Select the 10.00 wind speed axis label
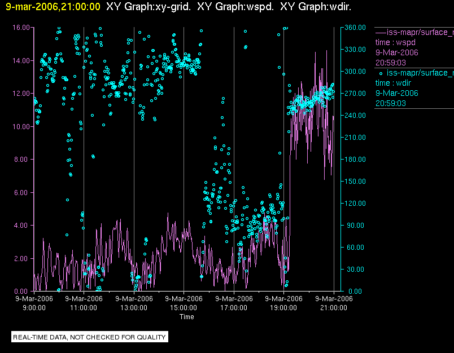This screenshot has width=454, height=353. 21,127
